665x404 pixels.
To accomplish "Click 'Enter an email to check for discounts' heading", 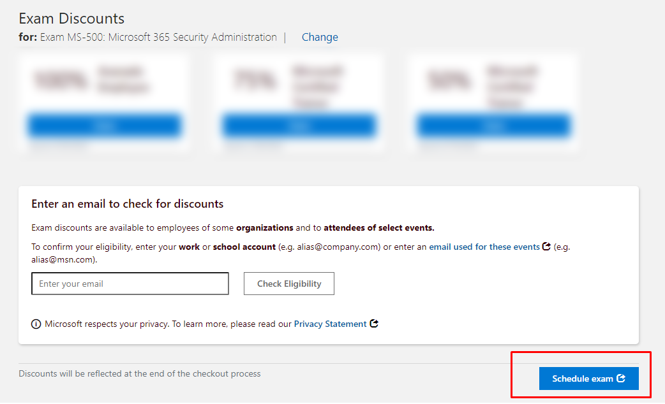I will 128,204.
